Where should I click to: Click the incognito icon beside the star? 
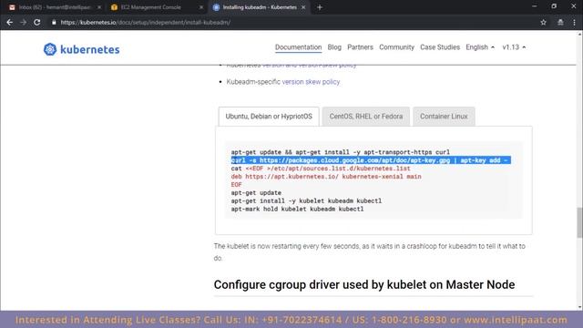tap(560, 22)
